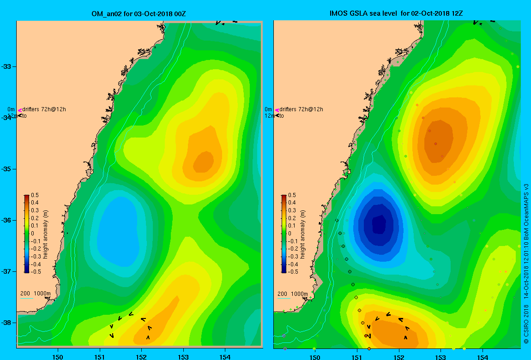Click the -35 latitude axis label

[x=6, y=169]
